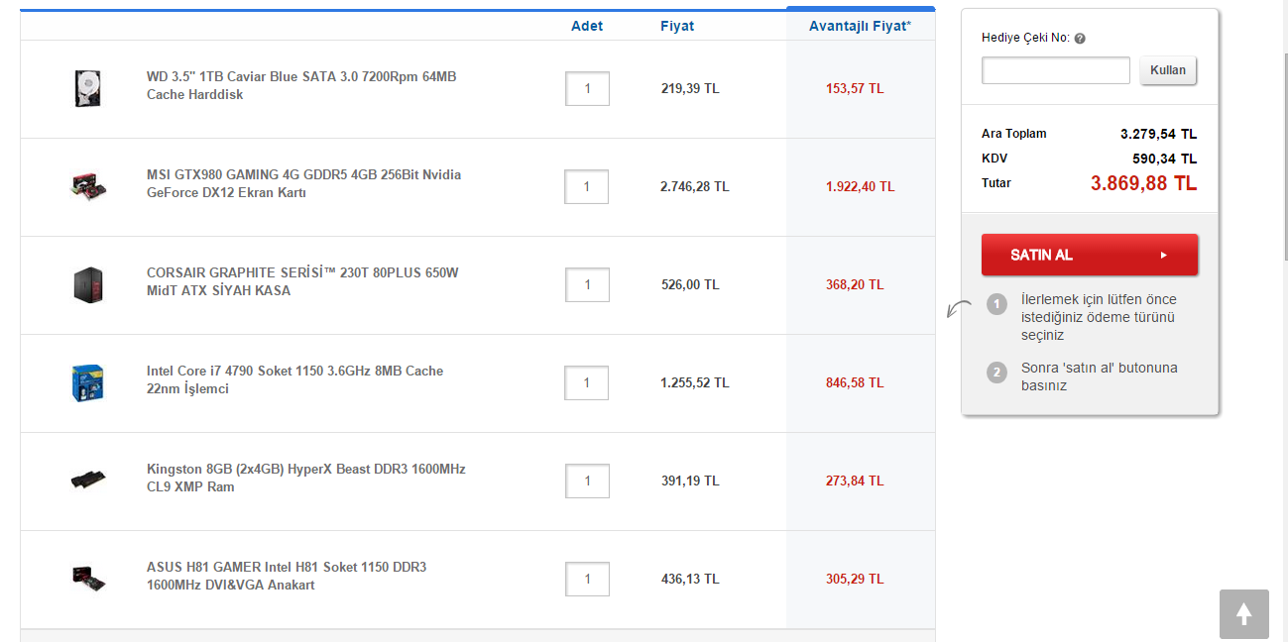Click the Kingston HyperX Beast RAM thumbnail
Screen dimensions: 1288x642
coord(88,481)
